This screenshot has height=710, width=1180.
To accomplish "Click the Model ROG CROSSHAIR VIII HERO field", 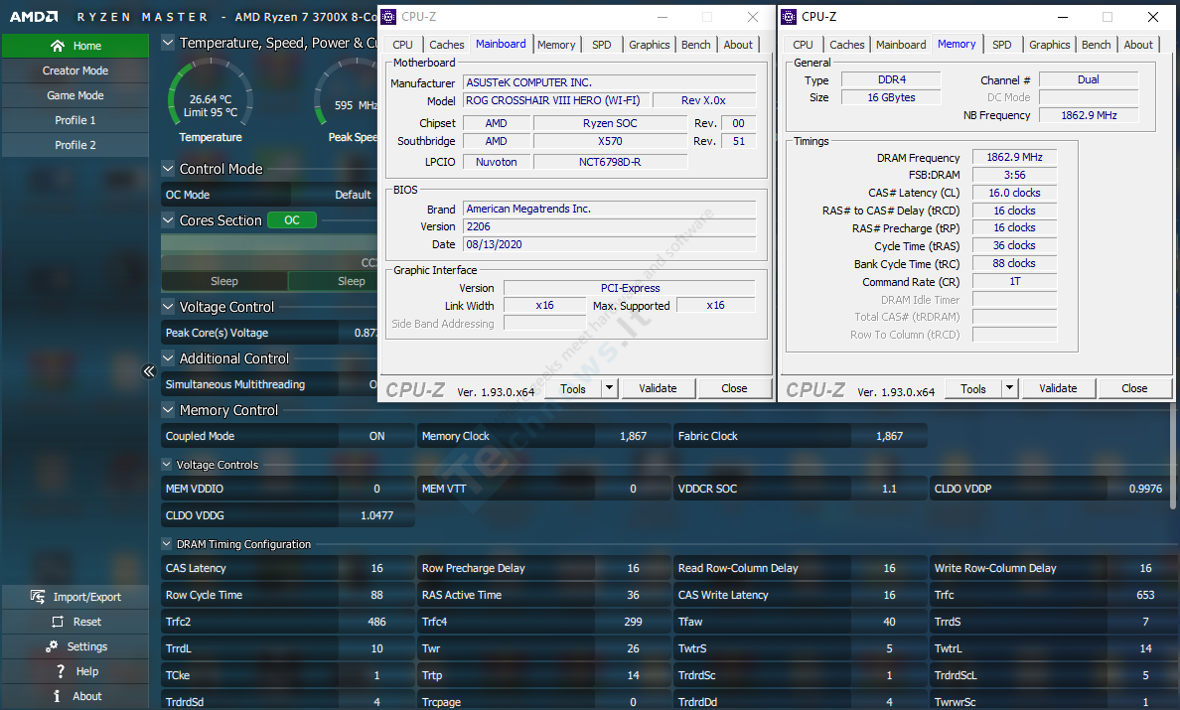I will [556, 100].
